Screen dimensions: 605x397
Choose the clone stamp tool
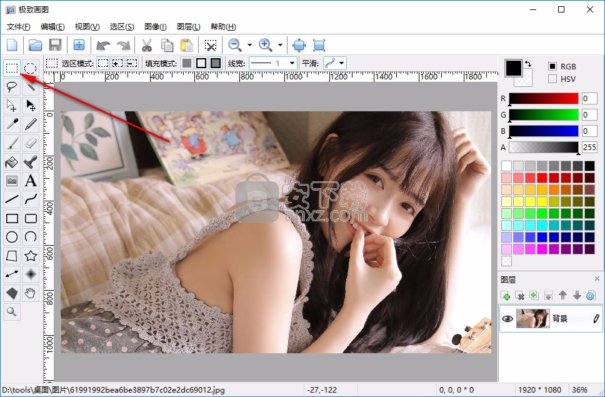tap(31, 162)
